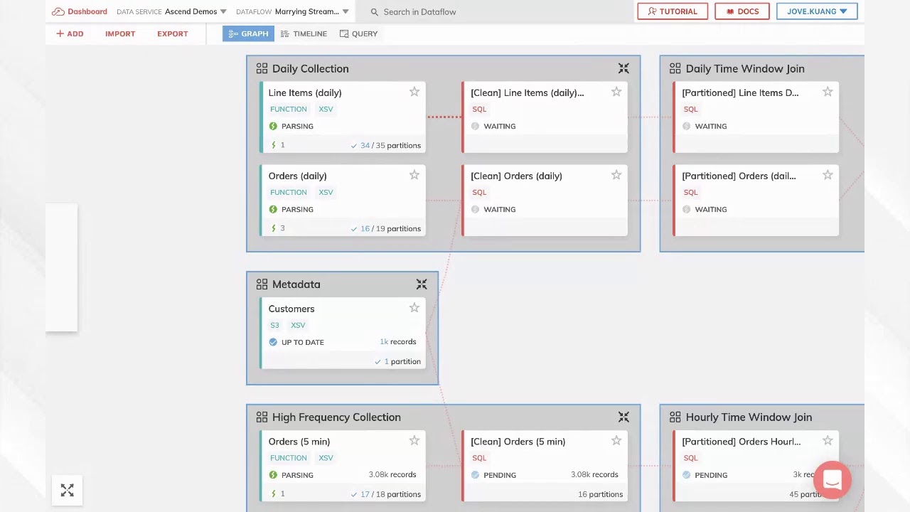This screenshot has width=910, height=512.
Task: Star the [Clean] Line Items (daily) component
Action: (616, 92)
